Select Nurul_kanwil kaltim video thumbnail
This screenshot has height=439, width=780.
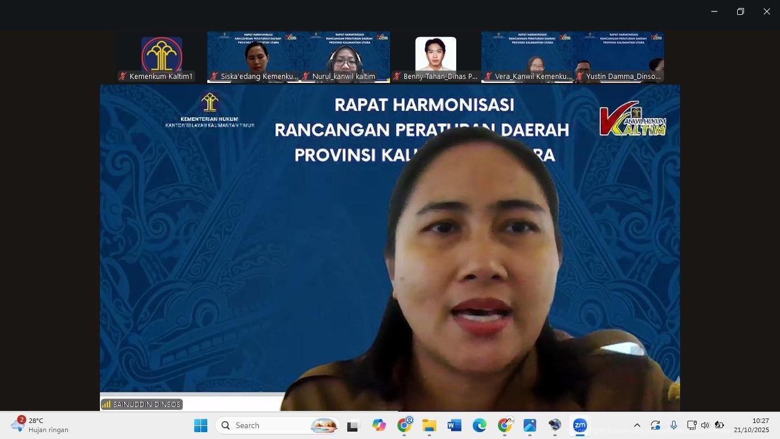(x=344, y=57)
